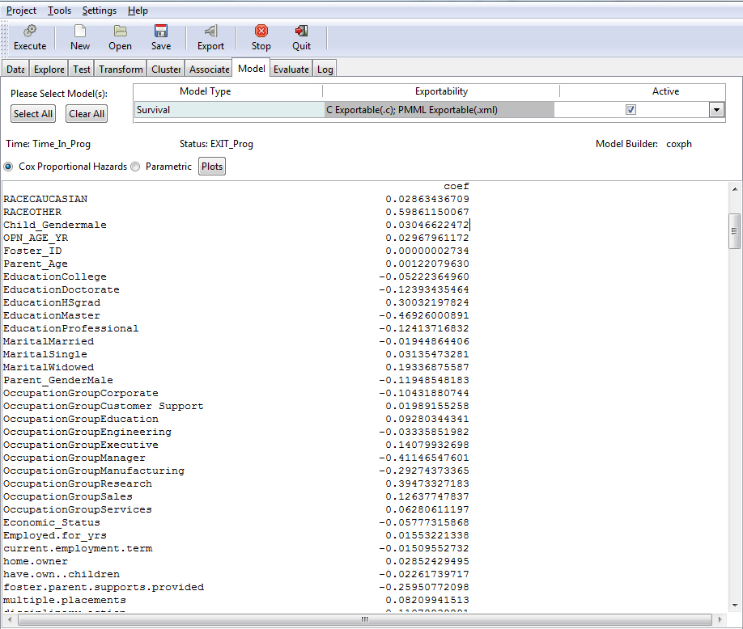Click the RACEOTHER coefficient 0.59861150067

click(x=427, y=212)
